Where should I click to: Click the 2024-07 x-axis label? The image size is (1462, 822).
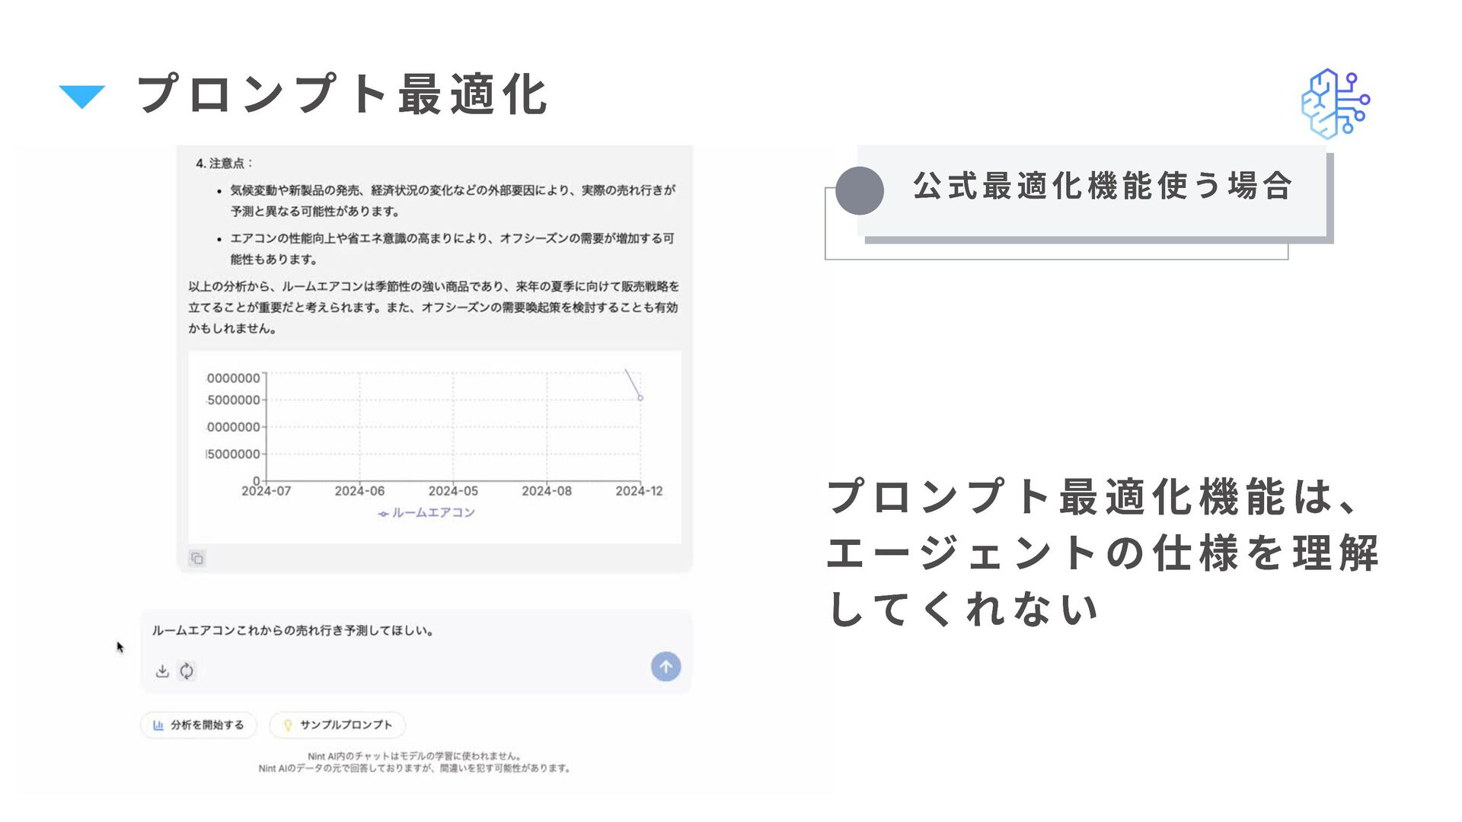click(267, 492)
